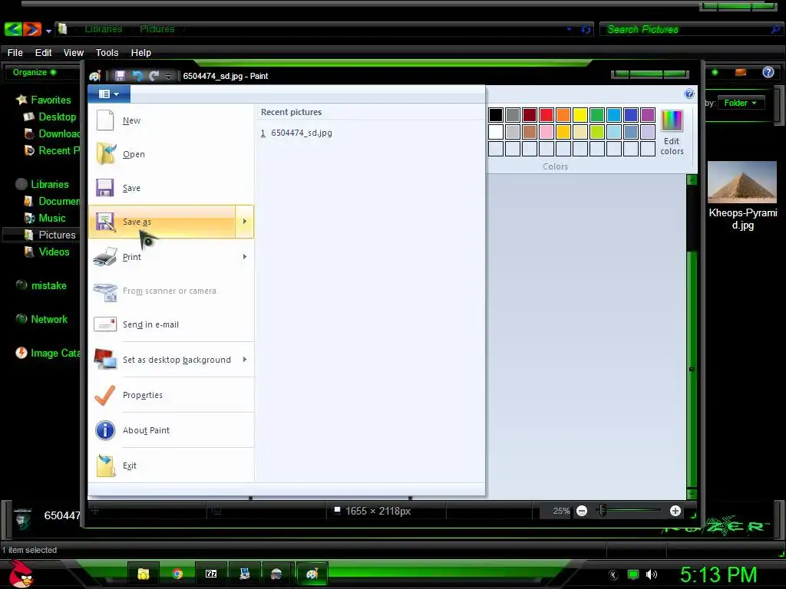
Task: Click the 7-Zip icon in taskbar
Action: tap(211, 574)
